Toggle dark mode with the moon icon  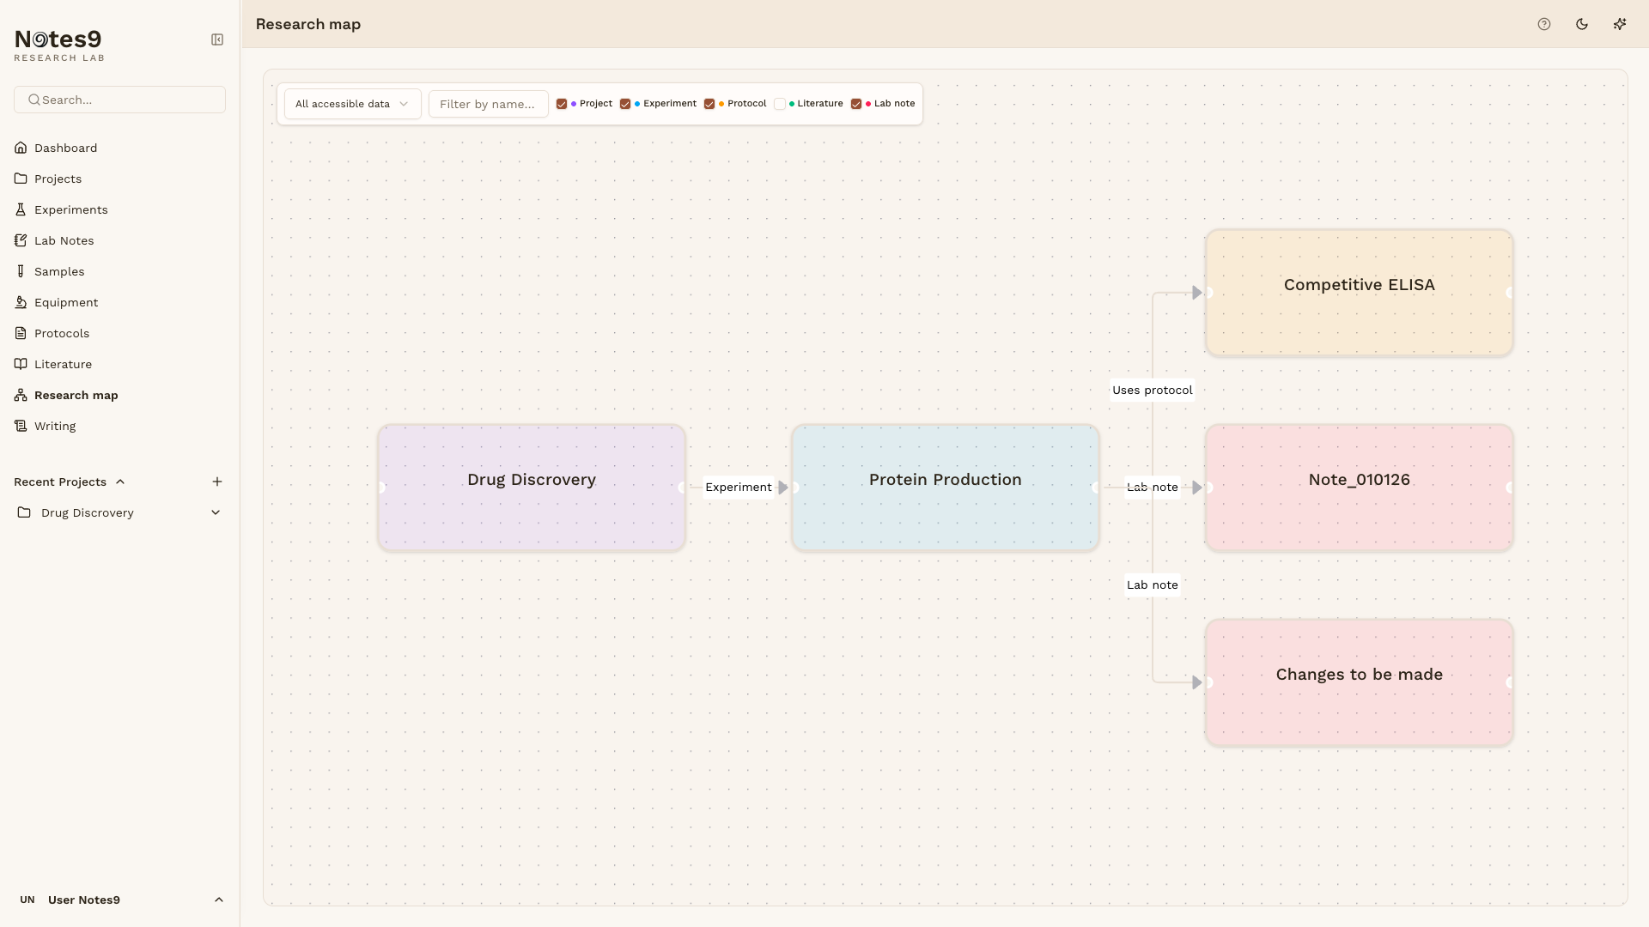coord(1581,24)
